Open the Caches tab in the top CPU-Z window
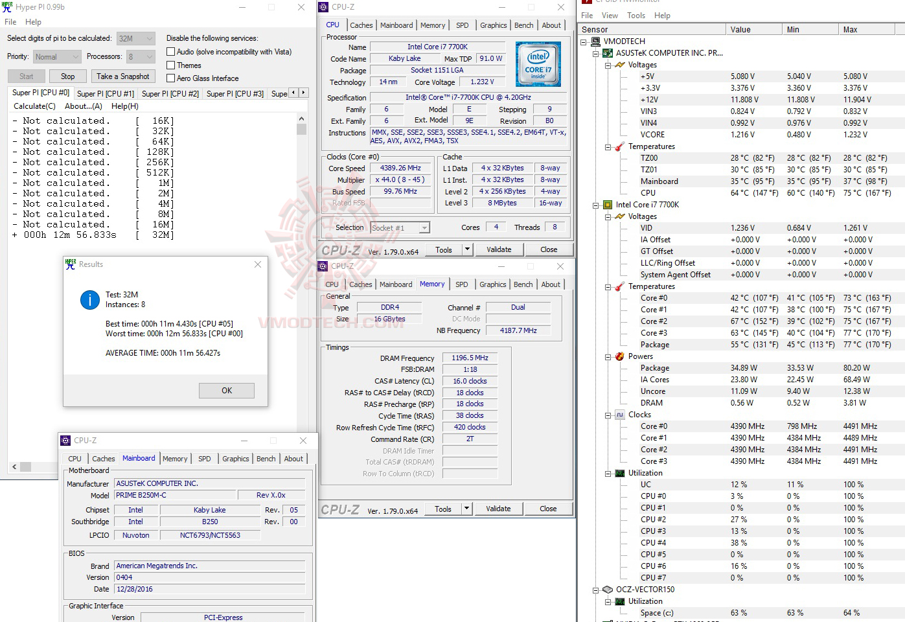 coord(361,25)
